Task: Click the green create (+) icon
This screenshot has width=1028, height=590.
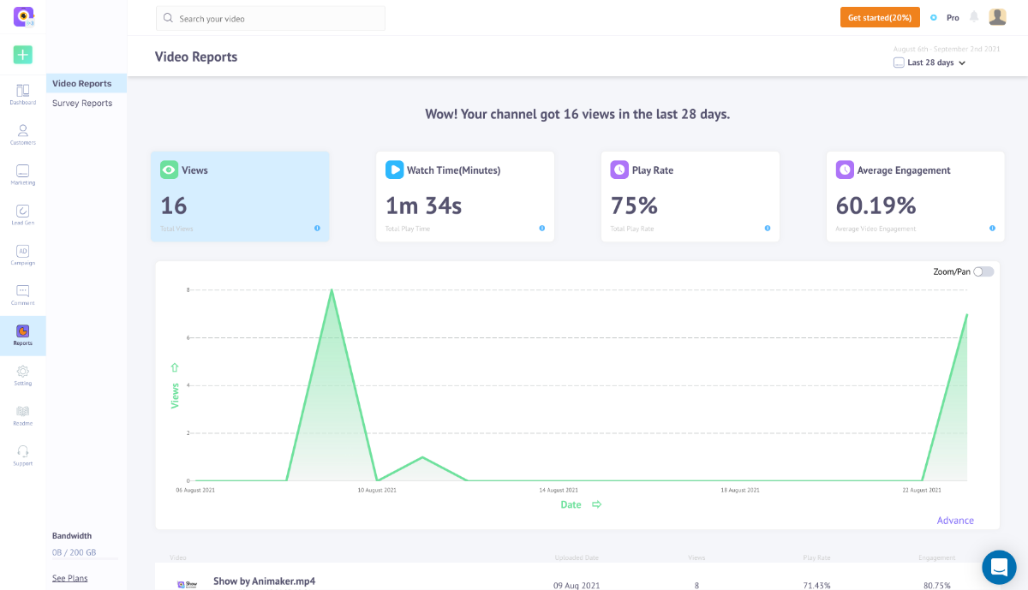Action: pyautogui.click(x=22, y=54)
